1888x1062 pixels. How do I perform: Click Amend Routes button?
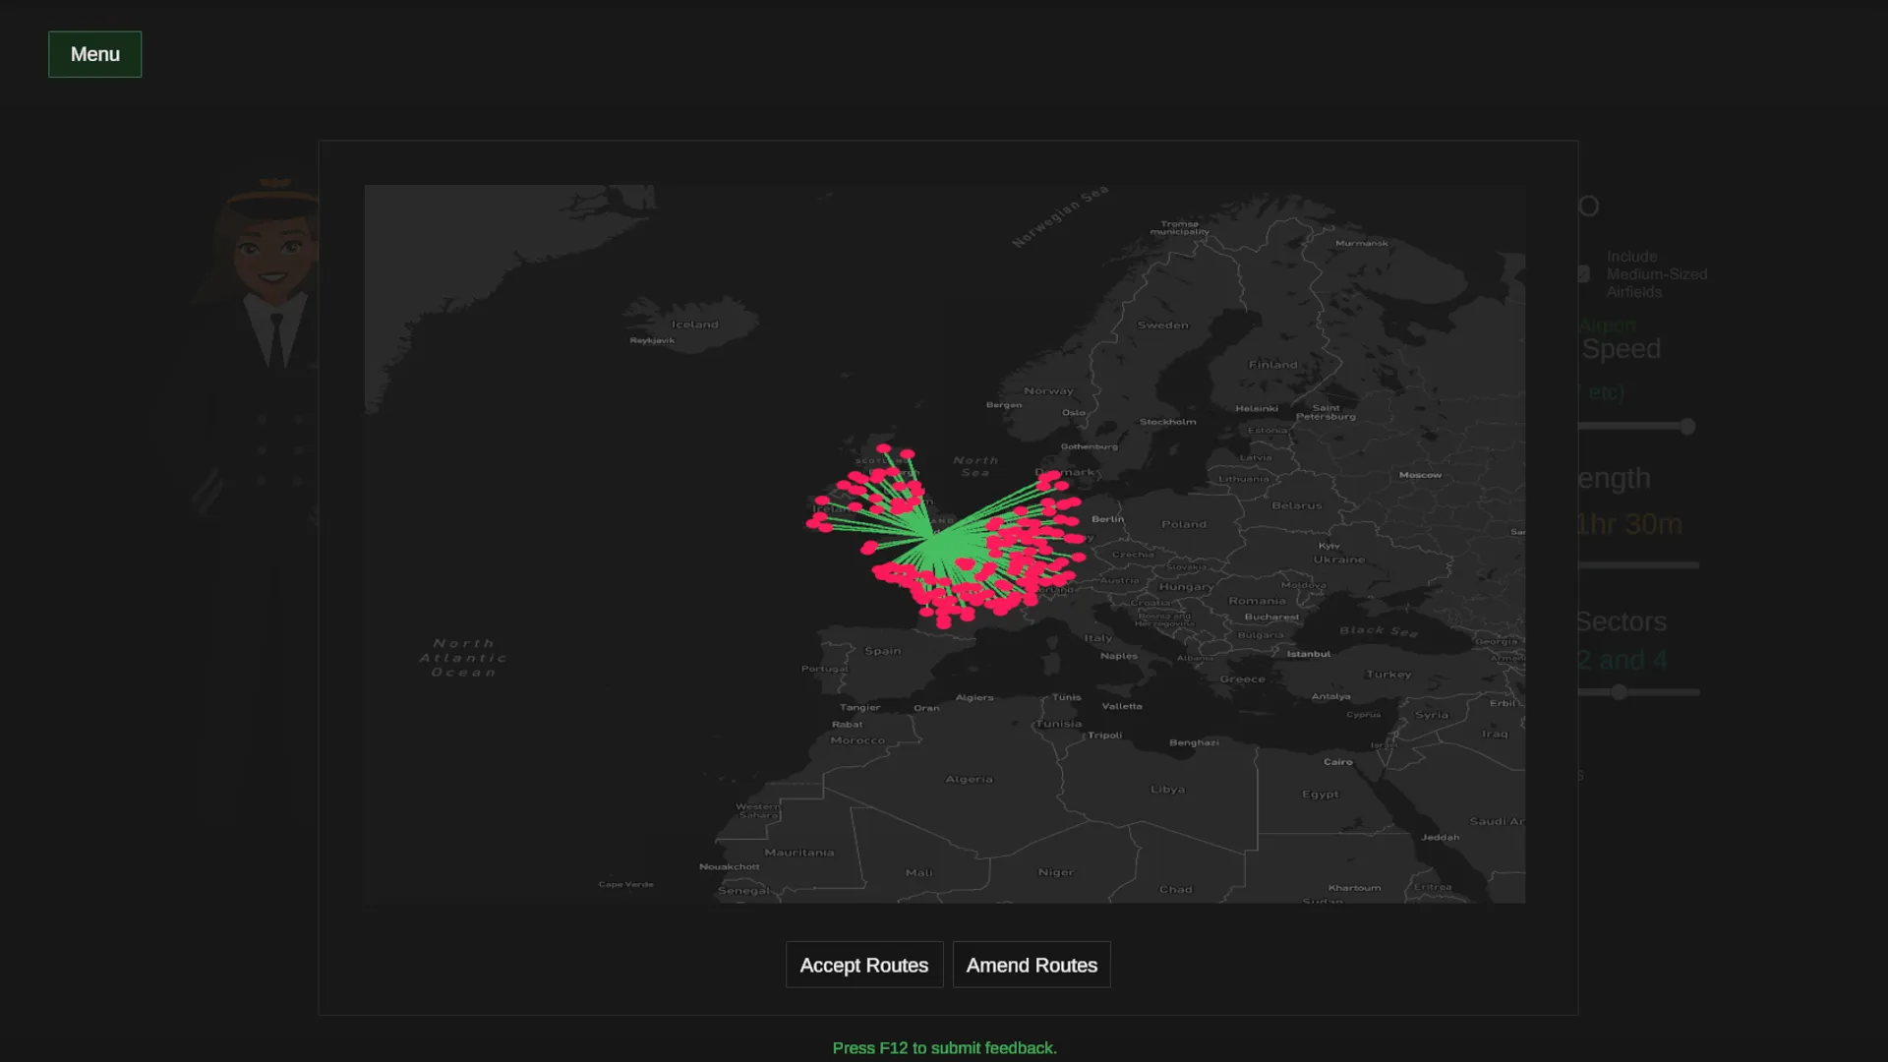[1031, 965]
